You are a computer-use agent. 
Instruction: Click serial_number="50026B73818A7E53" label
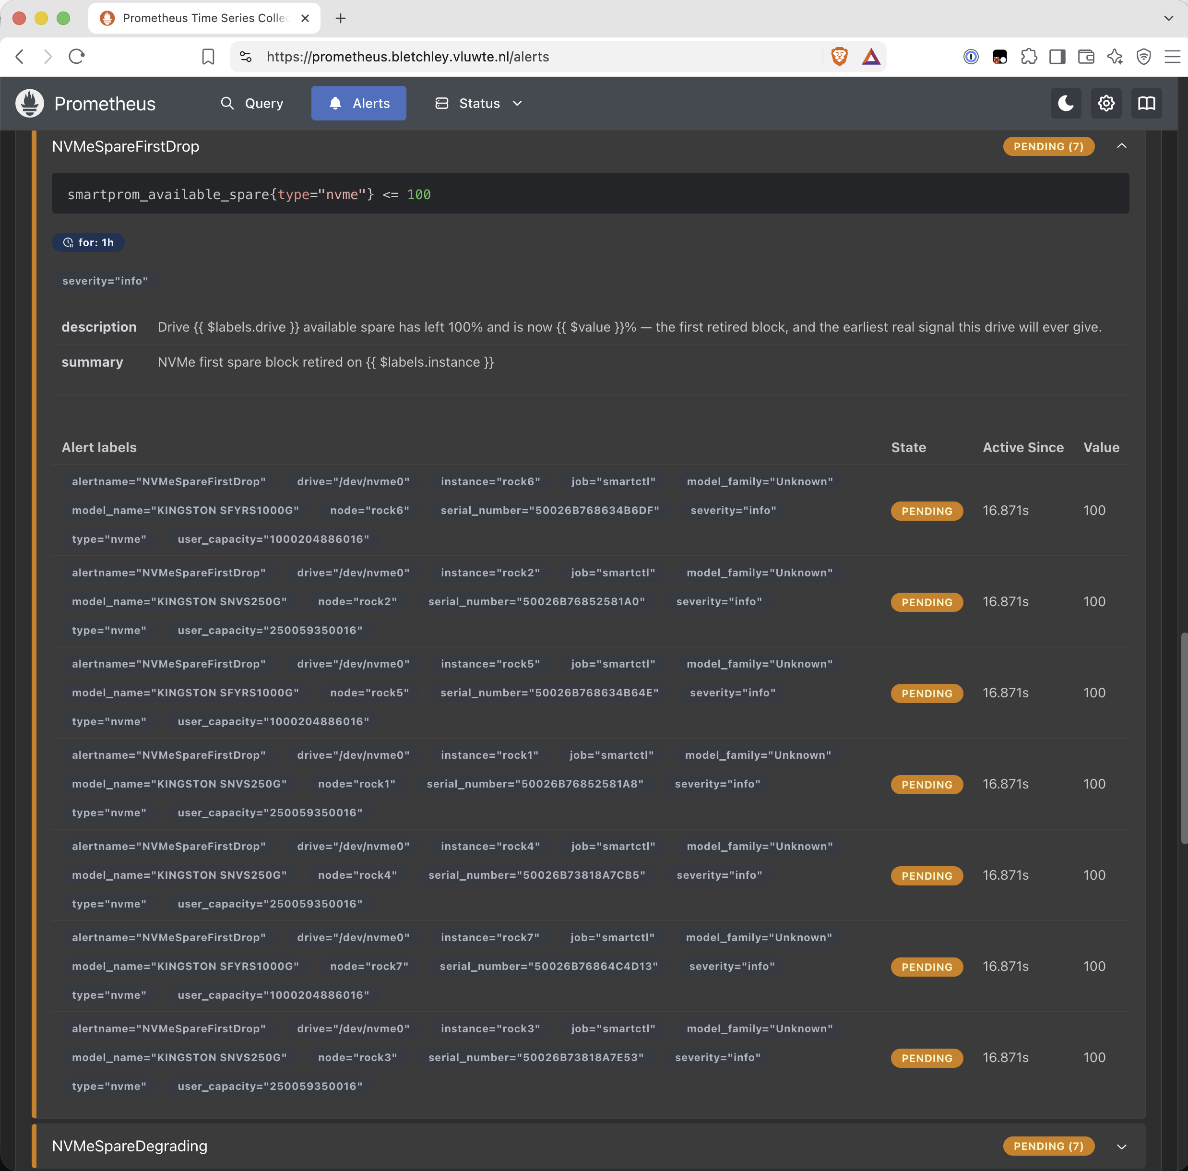[x=535, y=1058]
